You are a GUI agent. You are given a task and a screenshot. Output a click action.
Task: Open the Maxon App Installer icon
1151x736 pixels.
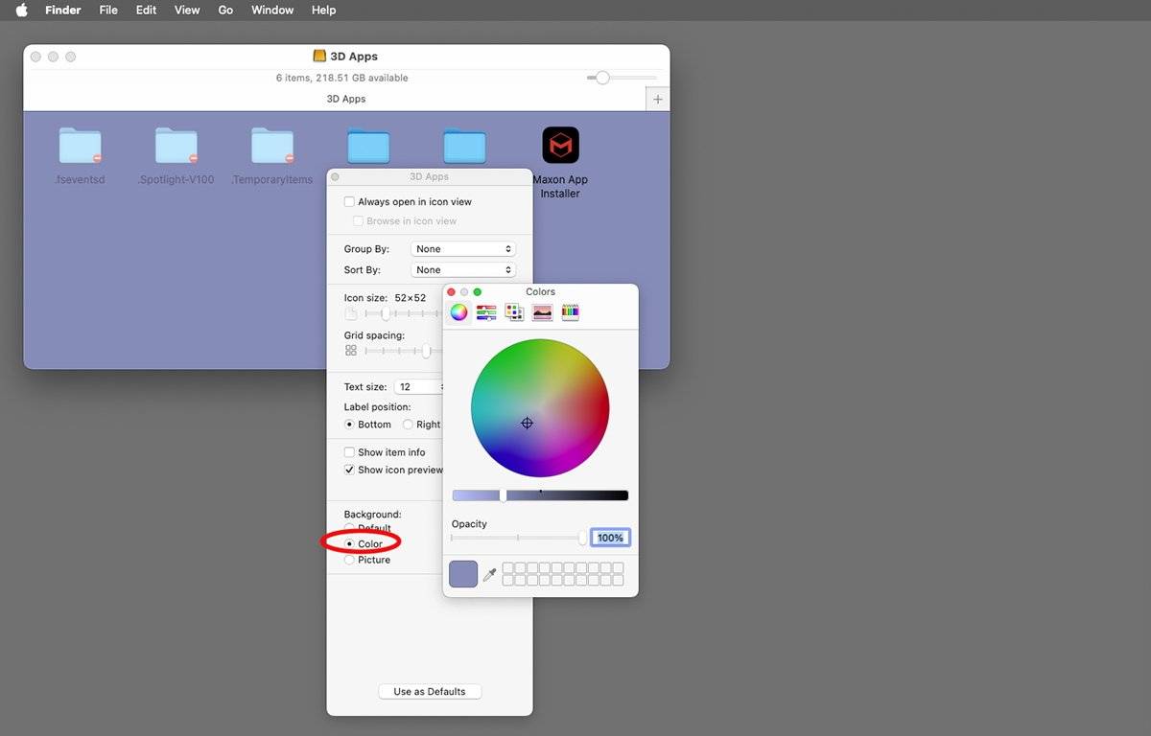(560, 146)
